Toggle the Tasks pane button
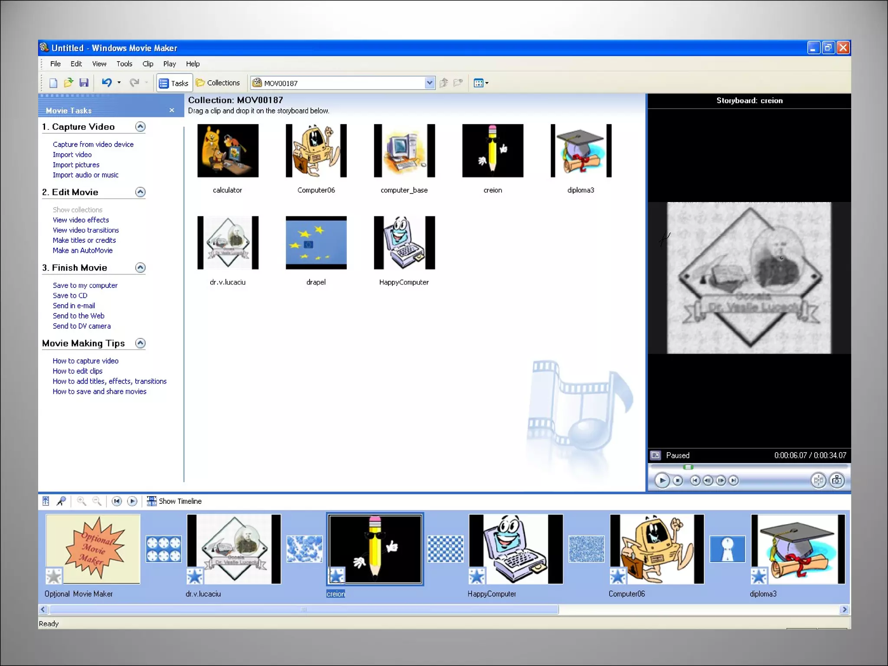This screenshot has height=666, width=888. (x=174, y=83)
